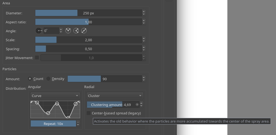Enable Center-biased spread (legacy) checkbox
Image resolution: width=276 pixels, height=135 pixels.
point(89,113)
